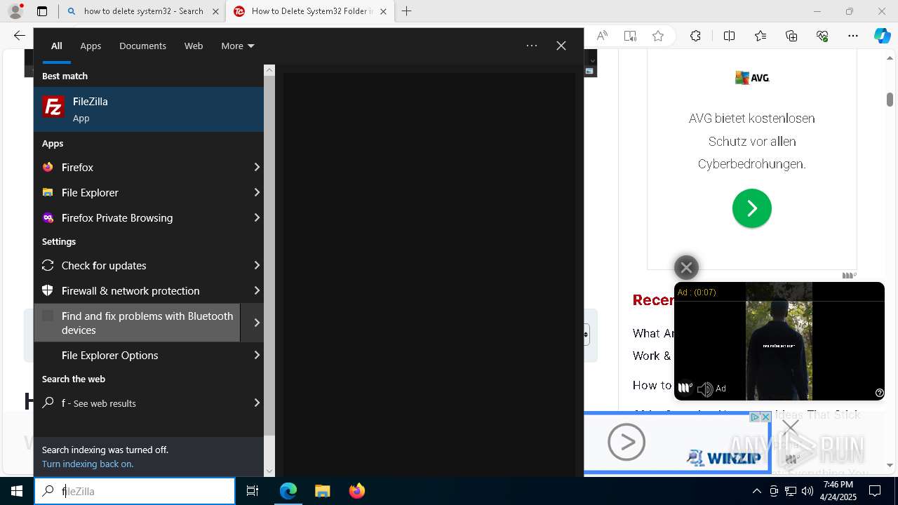
Task: Open the Windows Start menu
Action: pos(17,491)
